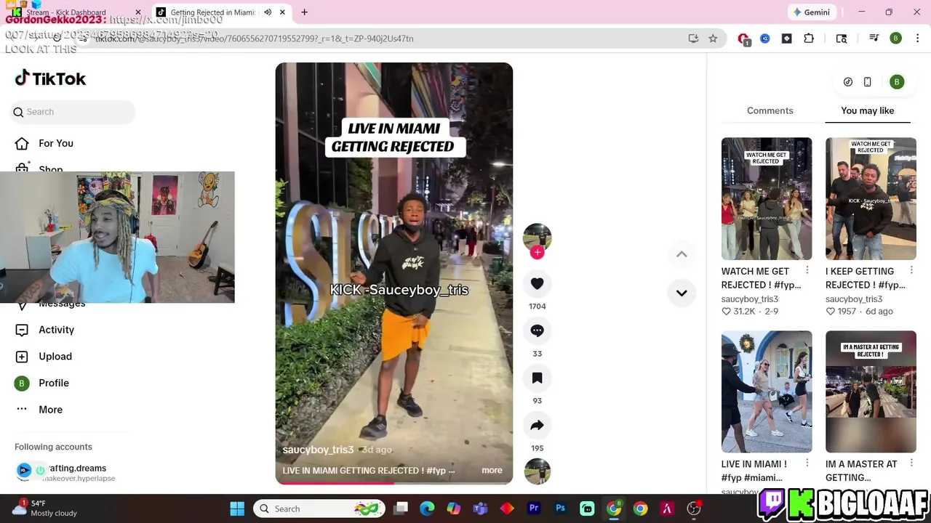Screen dimensions: 931x523
Task: Open the LIVE IN MIAMI recommended video thumbnail
Action: (x=767, y=392)
